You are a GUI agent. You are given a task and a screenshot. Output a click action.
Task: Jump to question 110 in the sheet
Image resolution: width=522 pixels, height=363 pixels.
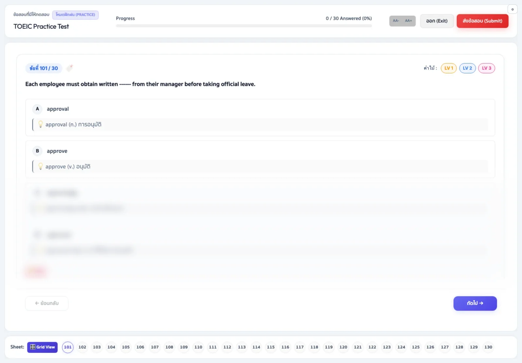coord(198,347)
